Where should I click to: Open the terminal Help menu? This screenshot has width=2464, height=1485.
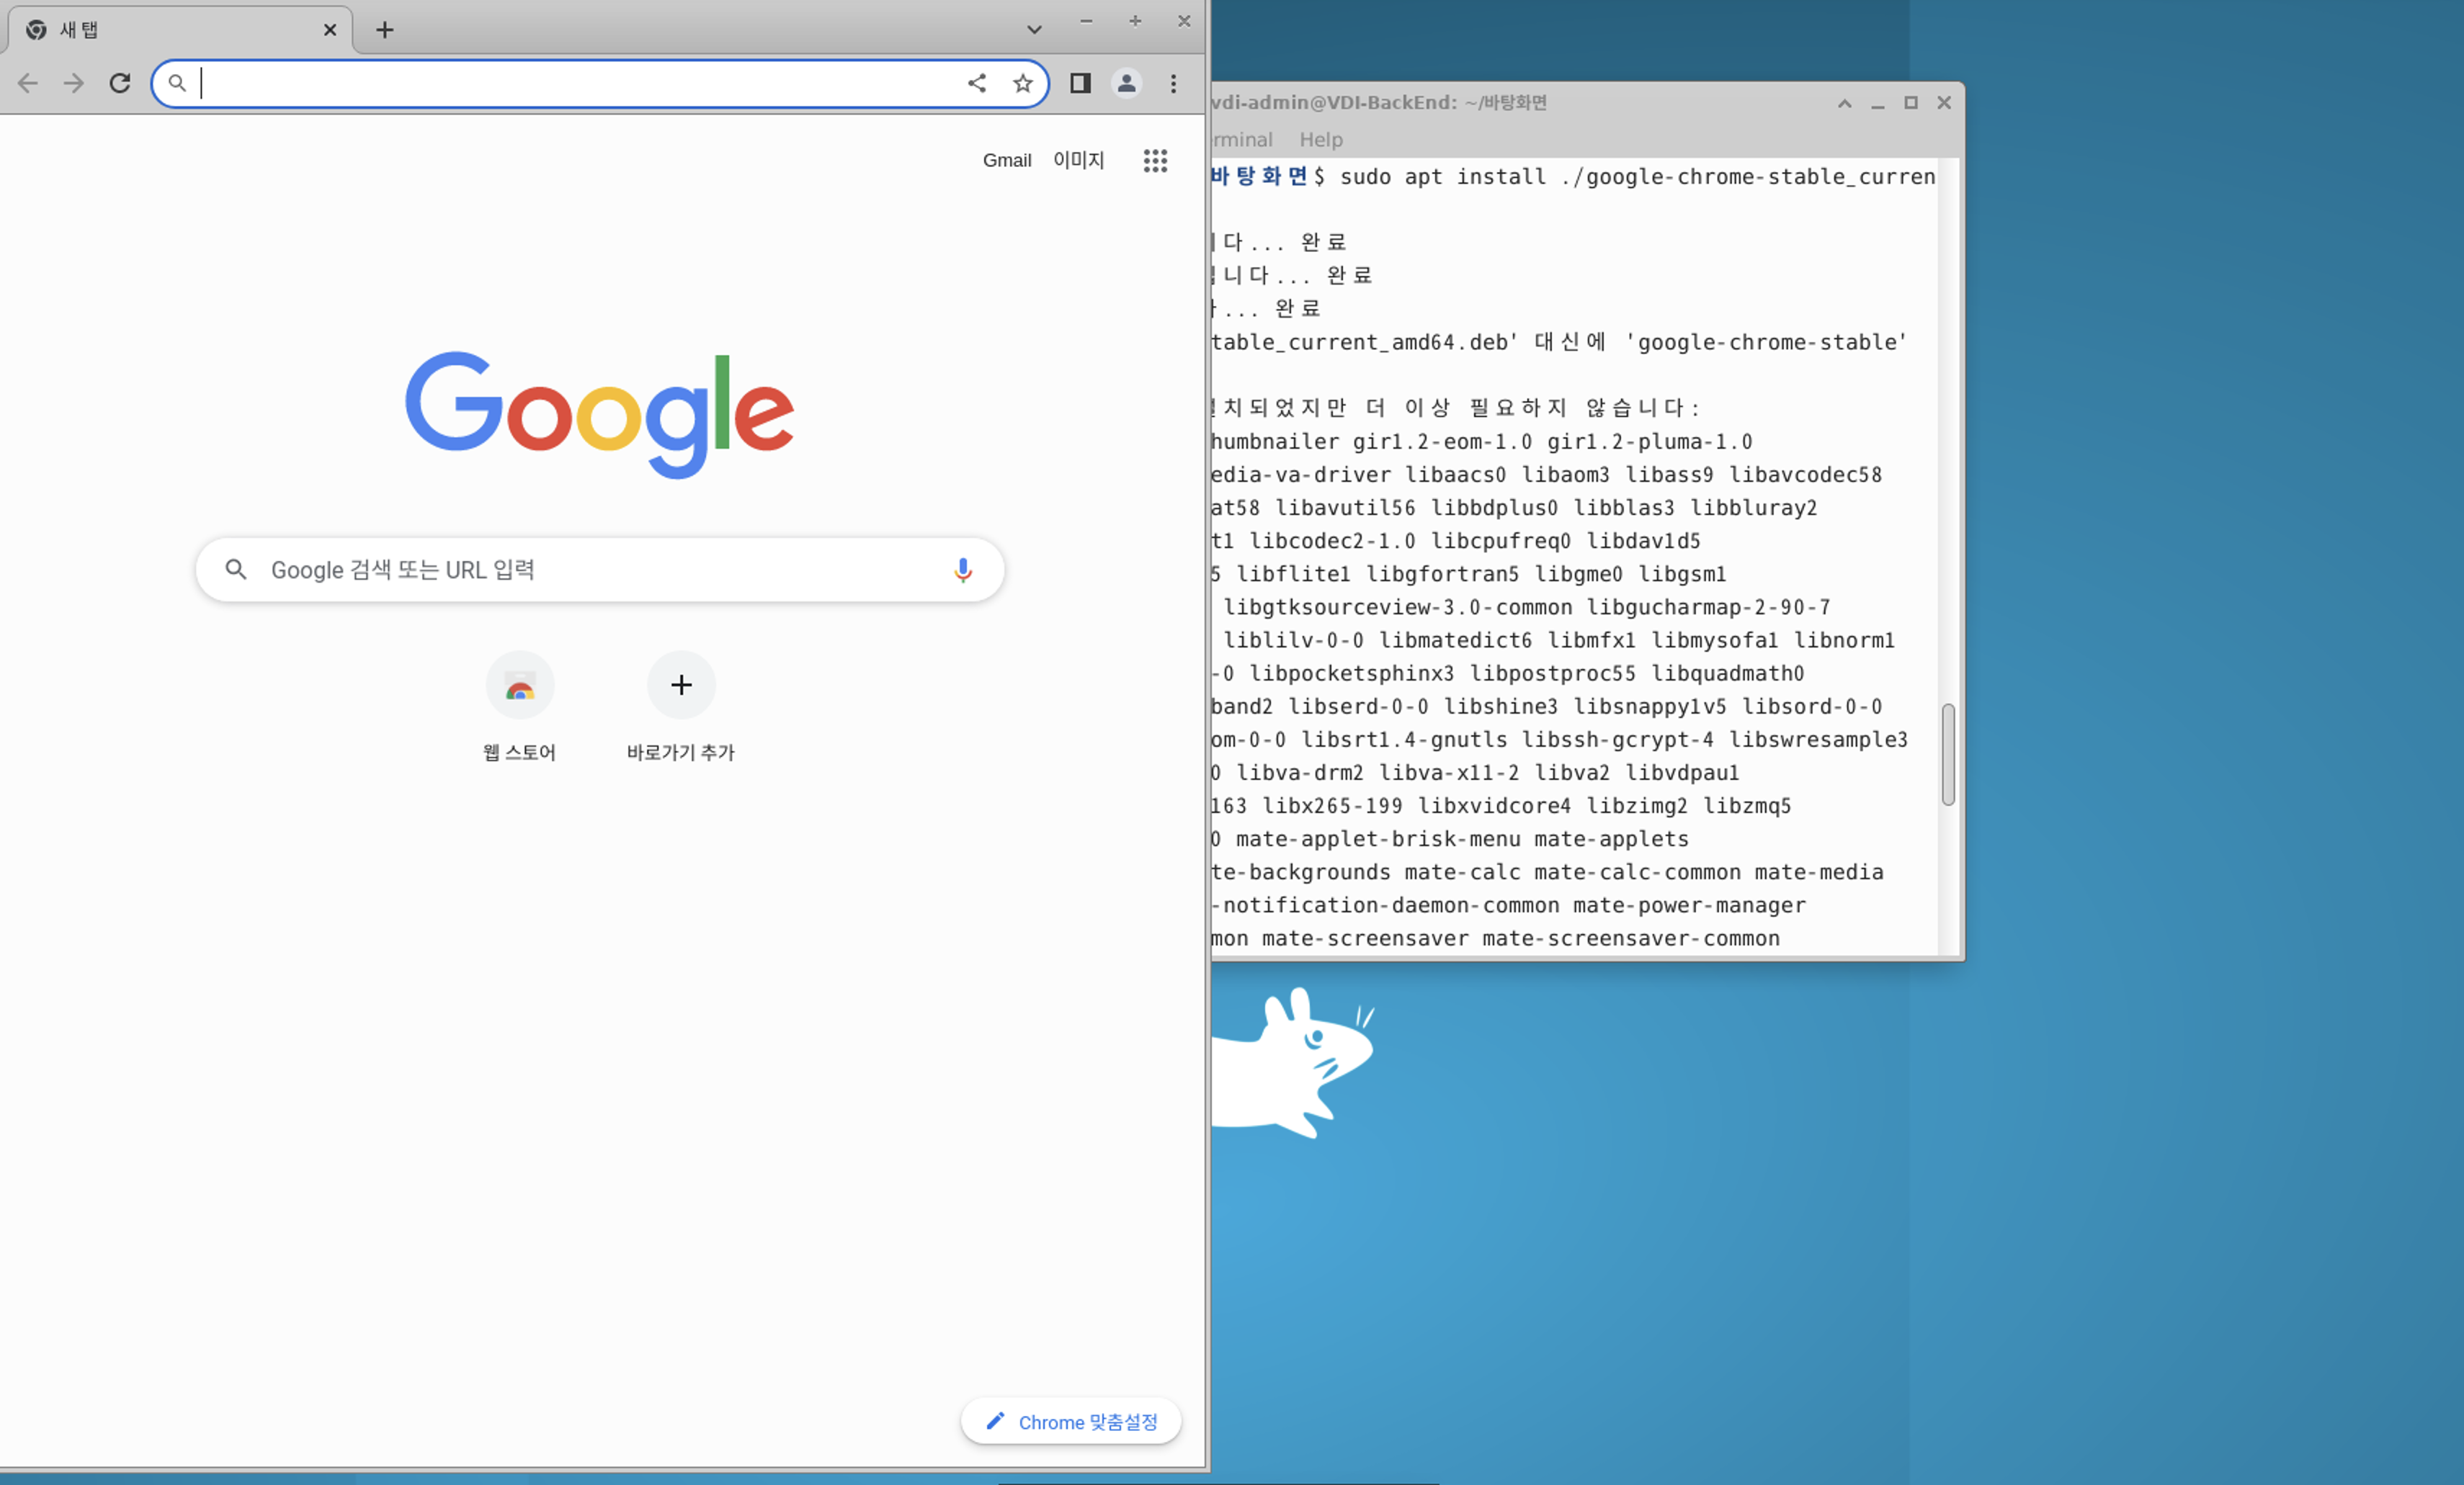point(1320,140)
